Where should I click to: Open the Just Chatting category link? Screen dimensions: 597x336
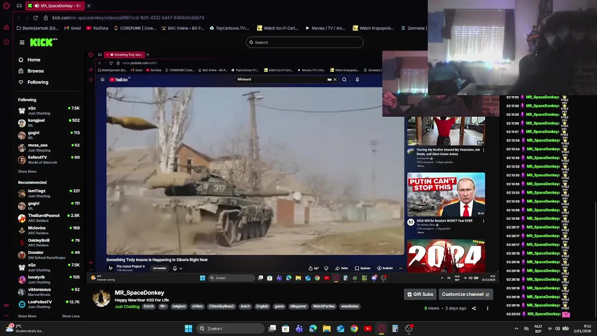coord(127,307)
